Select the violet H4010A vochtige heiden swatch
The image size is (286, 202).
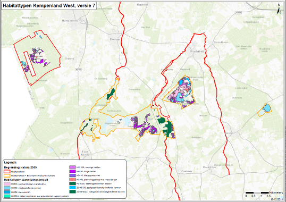point(72,167)
